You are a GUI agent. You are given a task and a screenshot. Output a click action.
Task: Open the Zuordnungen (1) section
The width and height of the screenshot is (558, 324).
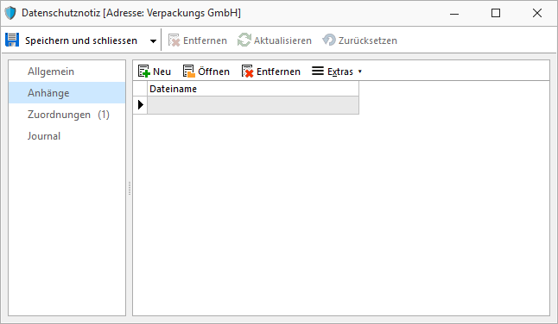[x=67, y=115]
